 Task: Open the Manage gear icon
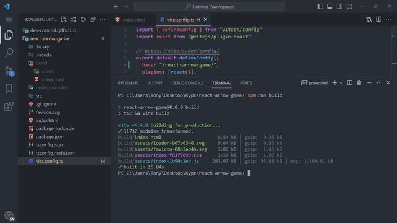coord(9,216)
